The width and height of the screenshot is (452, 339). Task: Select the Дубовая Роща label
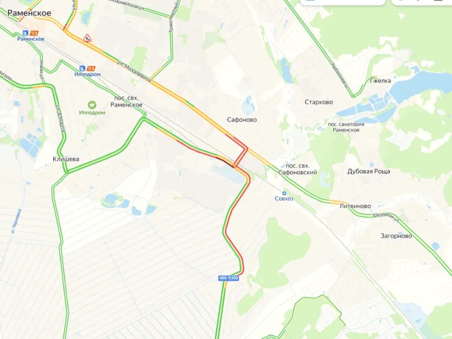(x=369, y=171)
